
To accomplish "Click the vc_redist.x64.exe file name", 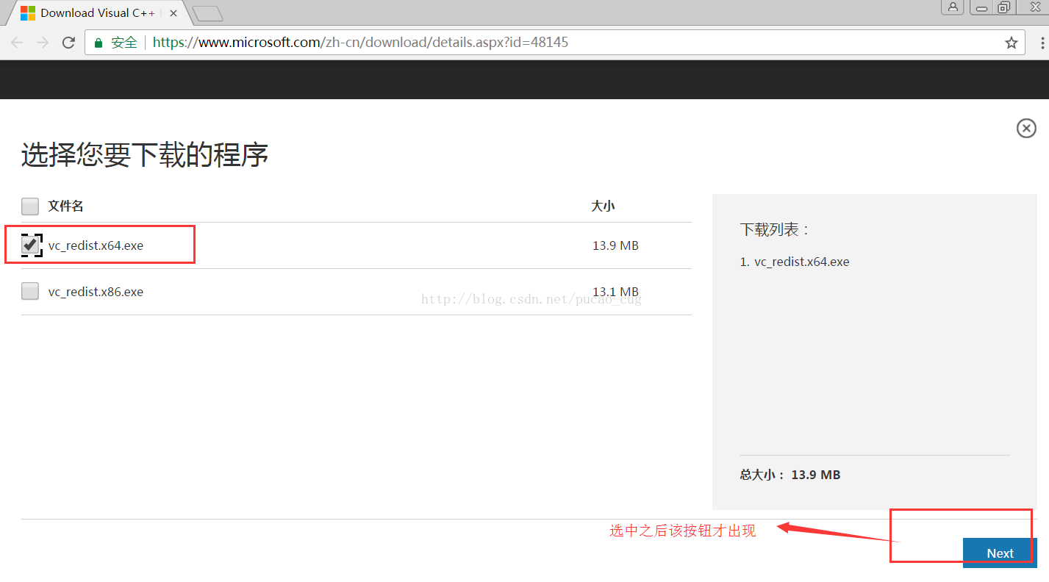I will (x=96, y=245).
